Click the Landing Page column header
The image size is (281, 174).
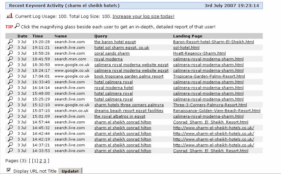188,36
